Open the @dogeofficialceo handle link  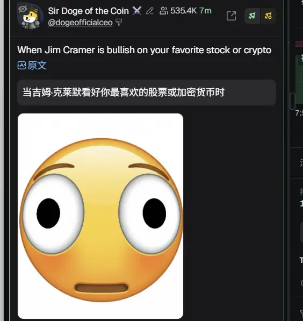tap(80, 23)
